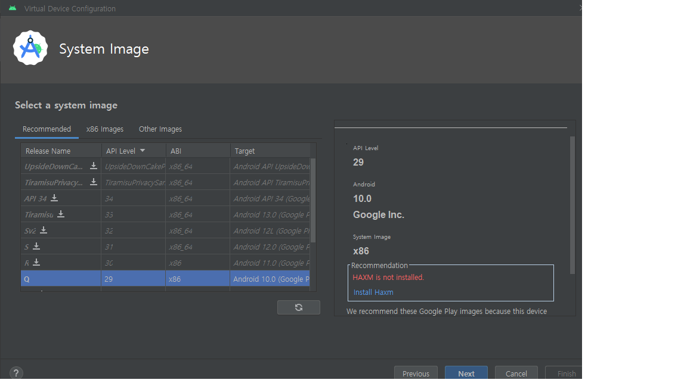Select the Q release row
Screen dimensions: 687x386
[x=165, y=279]
